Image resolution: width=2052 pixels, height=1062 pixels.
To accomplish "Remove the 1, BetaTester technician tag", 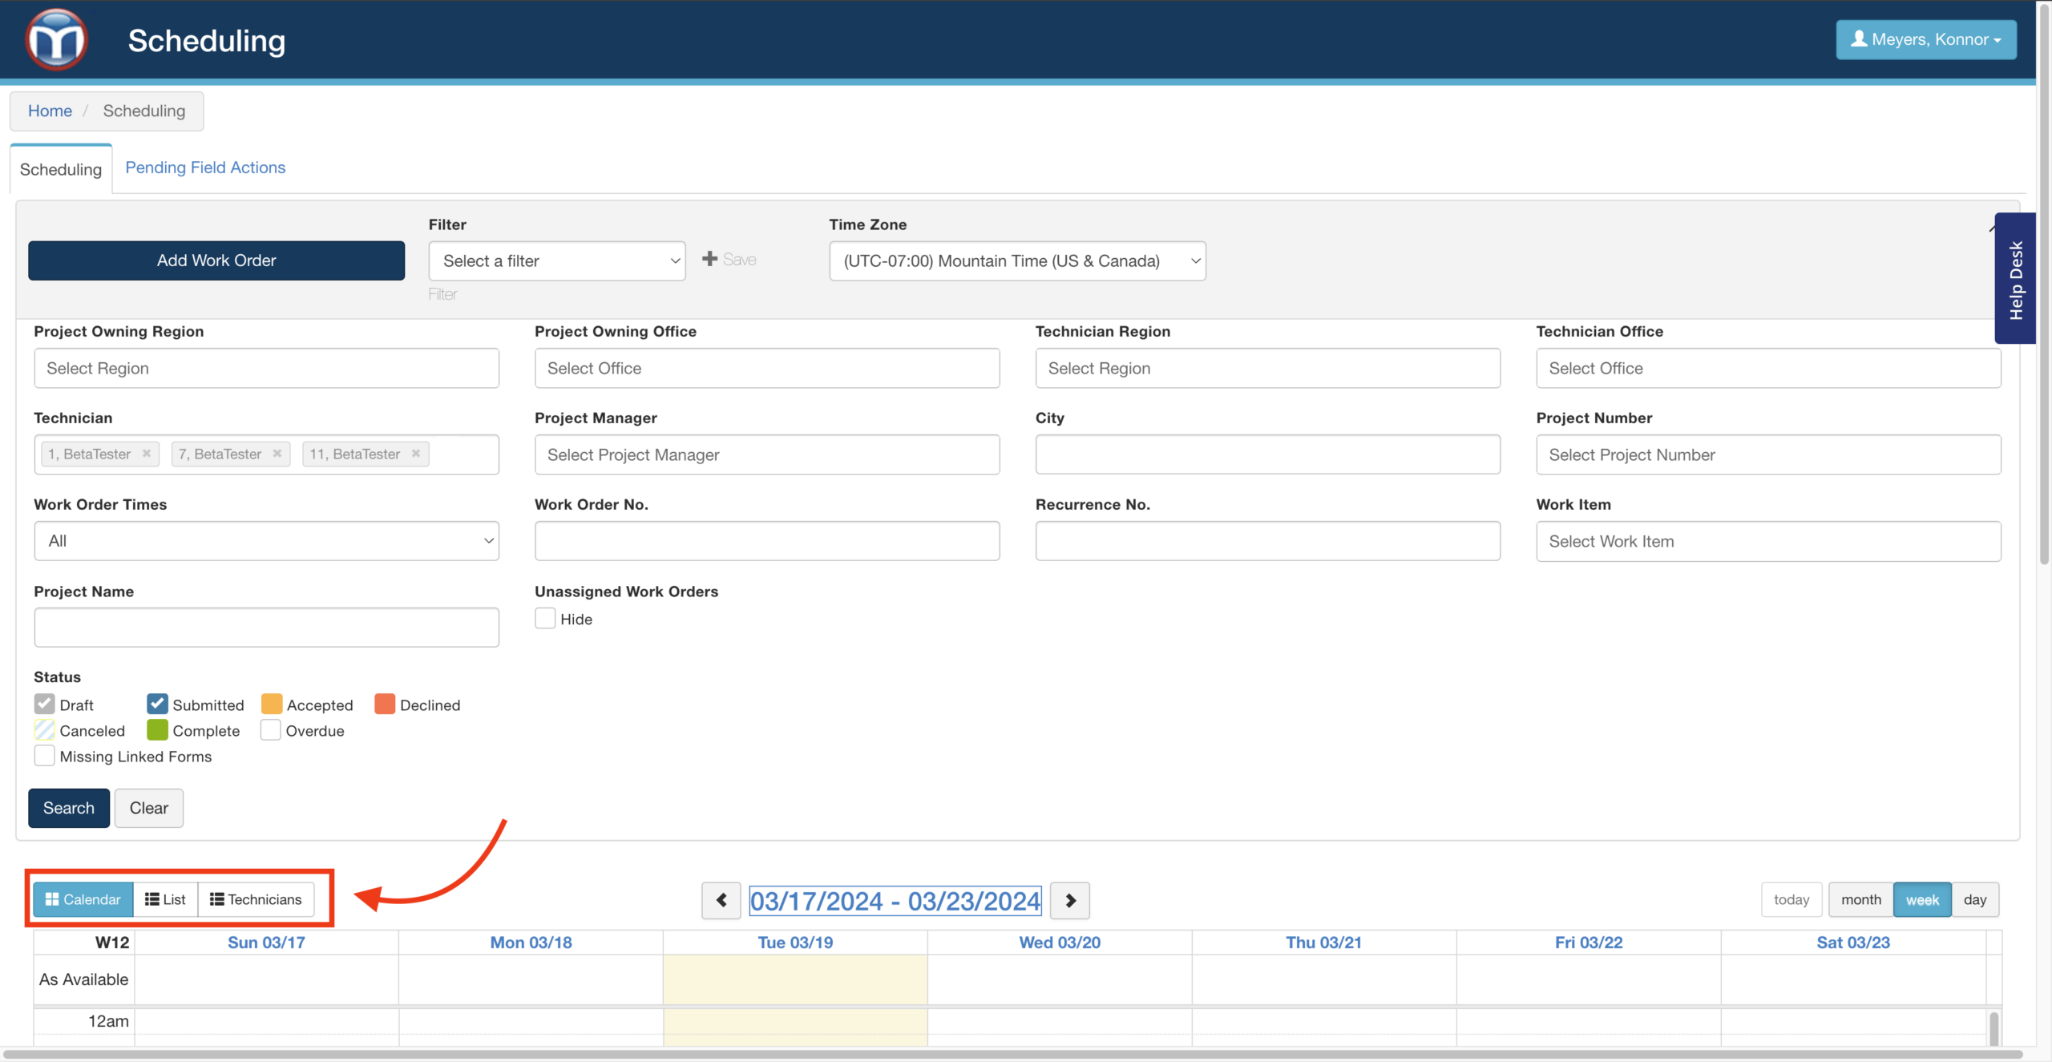I will coord(147,454).
